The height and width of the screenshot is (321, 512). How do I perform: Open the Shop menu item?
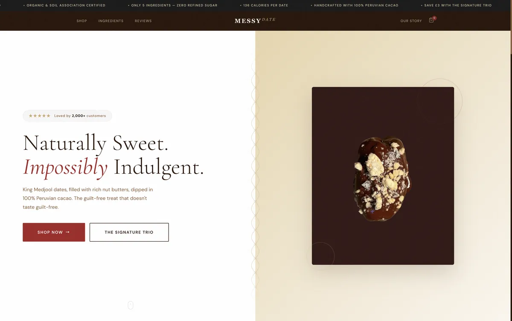[x=82, y=21]
